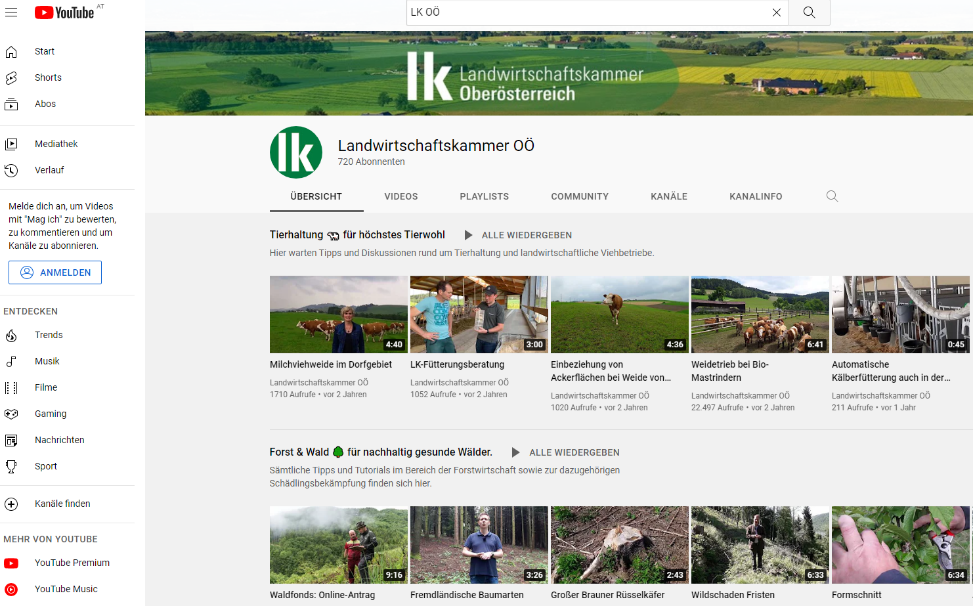
Task: Open the Weidetrieb bei Bio-Mastrindern video title
Action: pos(729,371)
